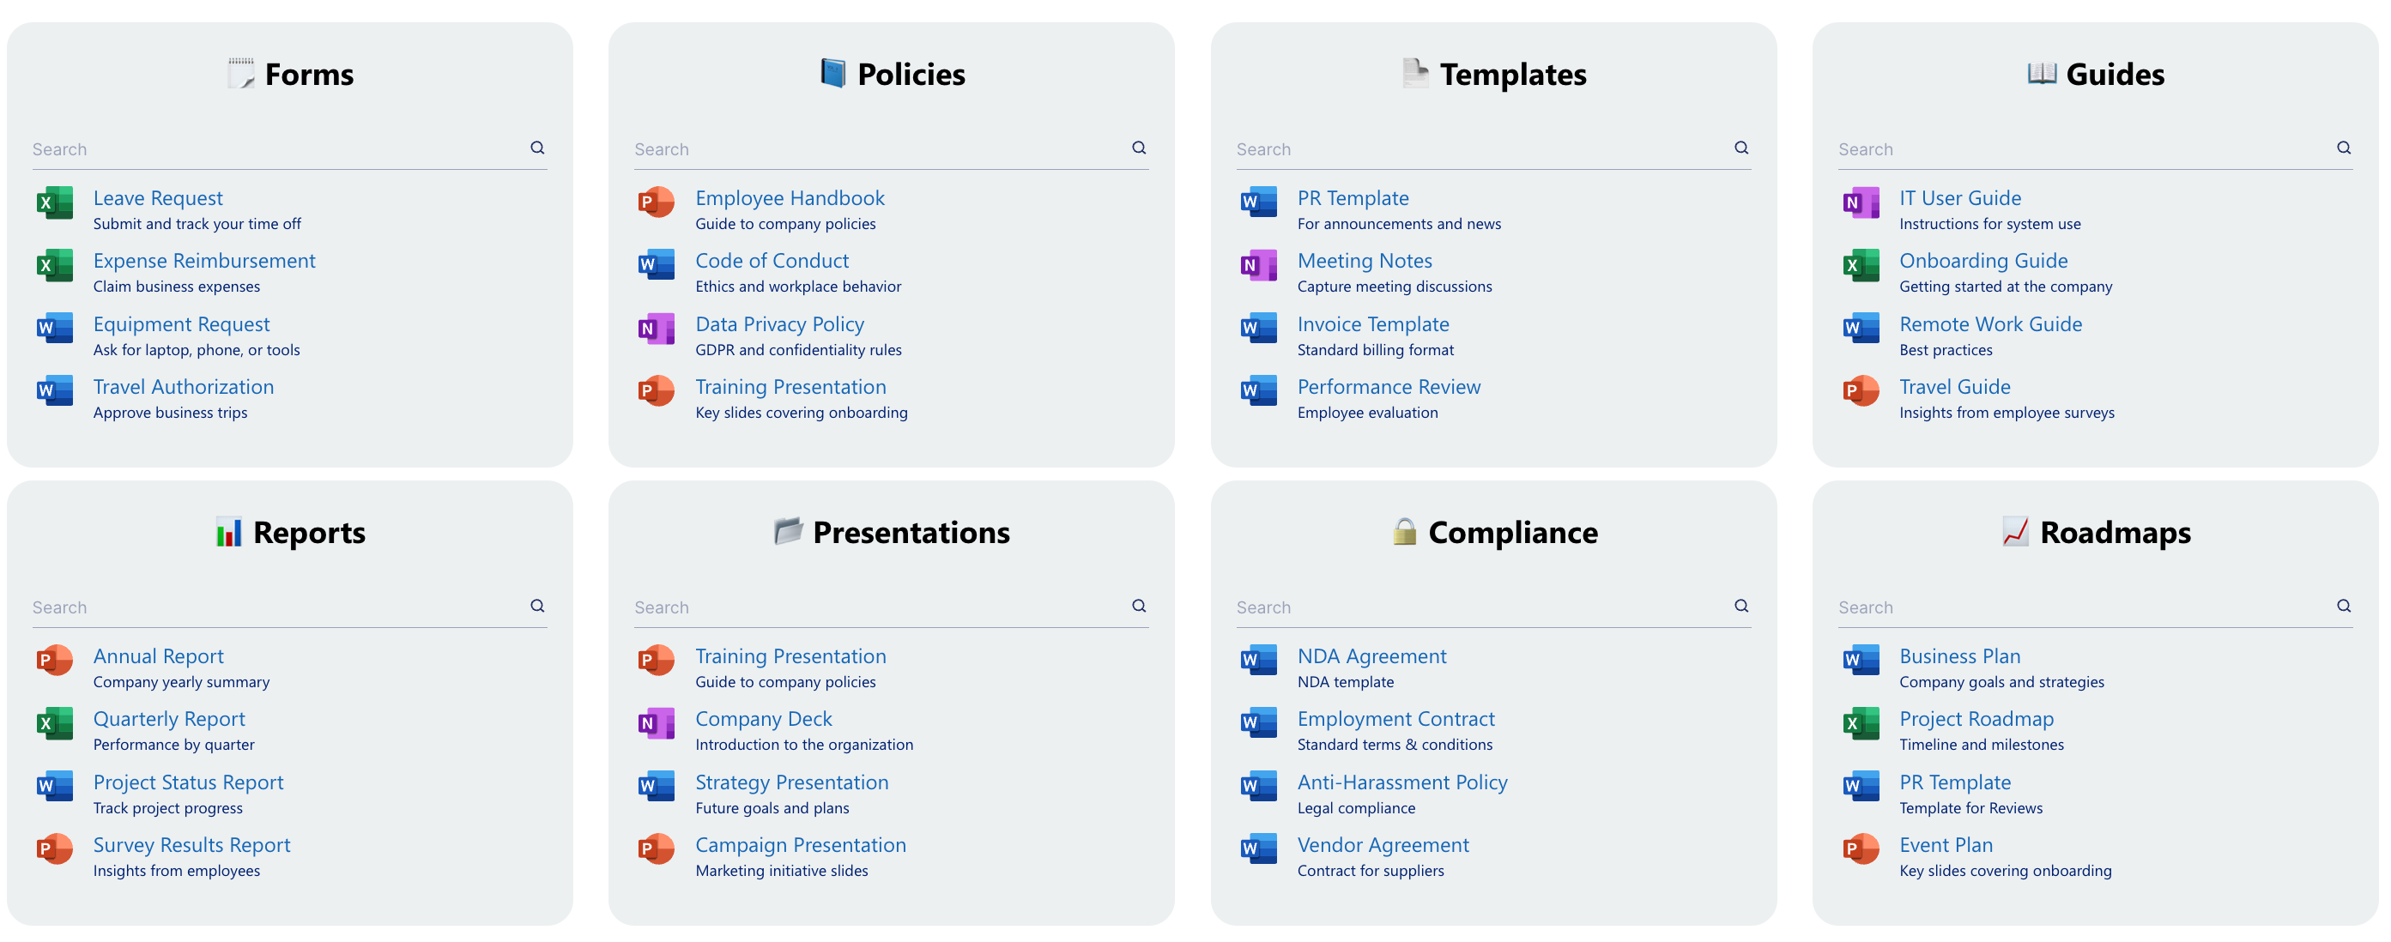The width and height of the screenshot is (2391, 942).
Task: Open the Performance Review template
Action: (1389, 386)
